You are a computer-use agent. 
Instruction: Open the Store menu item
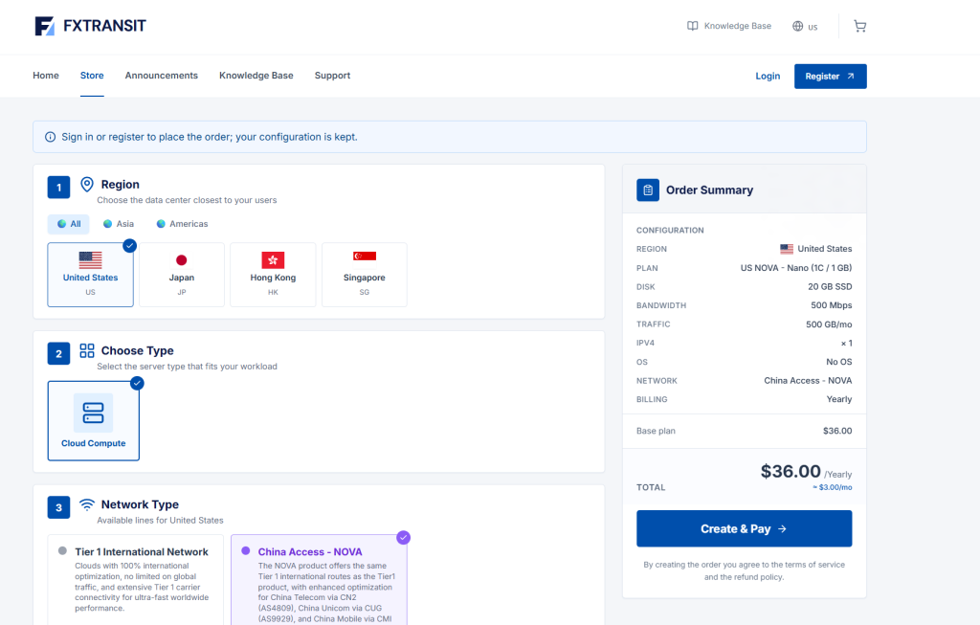pos(92,76)
